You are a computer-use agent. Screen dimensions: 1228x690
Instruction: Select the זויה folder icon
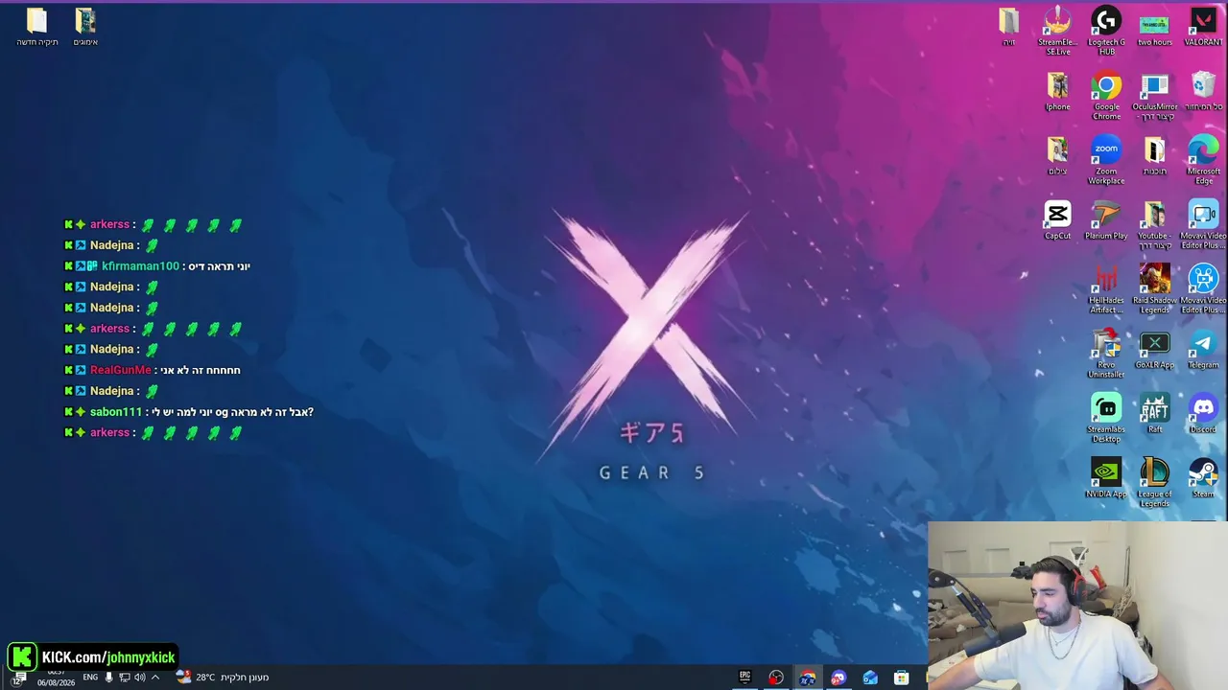click(x=1008, y=27)
